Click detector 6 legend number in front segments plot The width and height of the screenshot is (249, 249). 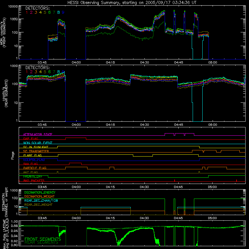(49, 12)
